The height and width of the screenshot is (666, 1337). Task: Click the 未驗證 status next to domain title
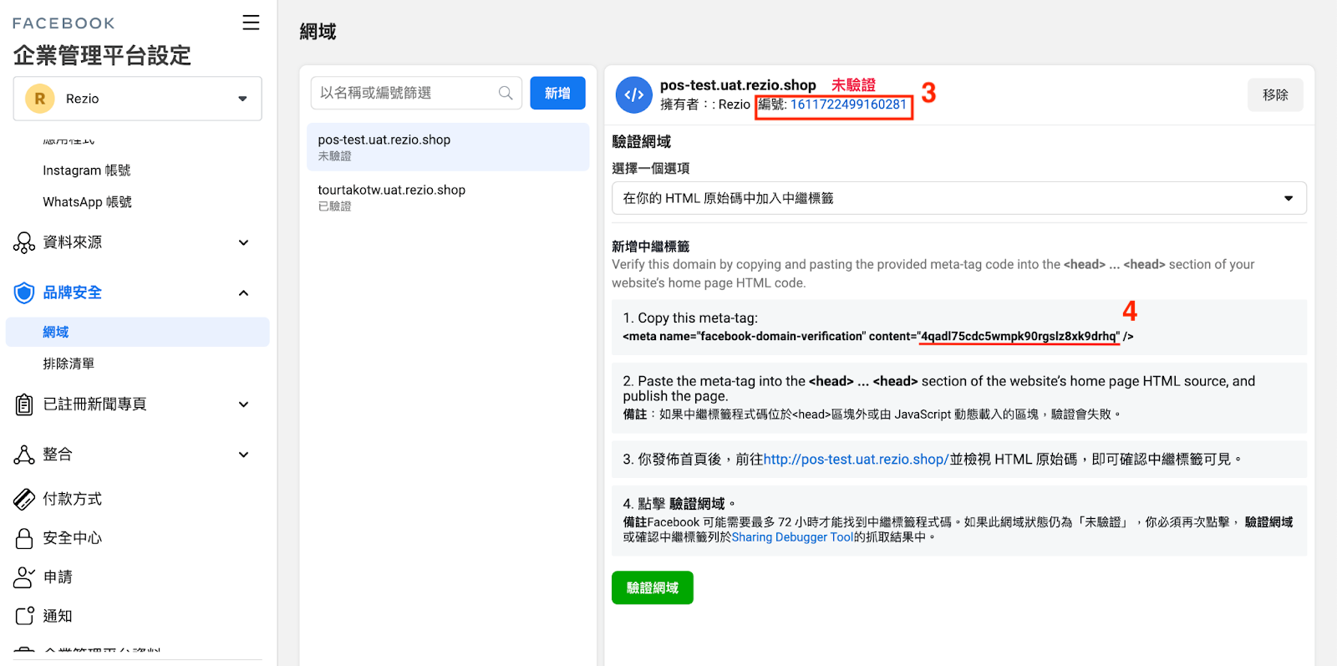[853, 85]
